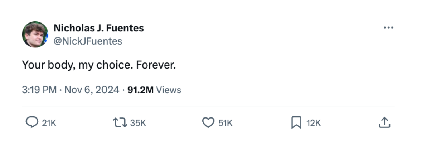Open the three-dot more options menu
Viewport: 422px width, 141px height.
389,27
